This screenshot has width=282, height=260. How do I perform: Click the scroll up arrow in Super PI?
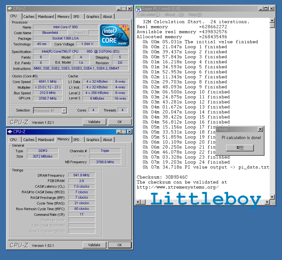point(272,20)
